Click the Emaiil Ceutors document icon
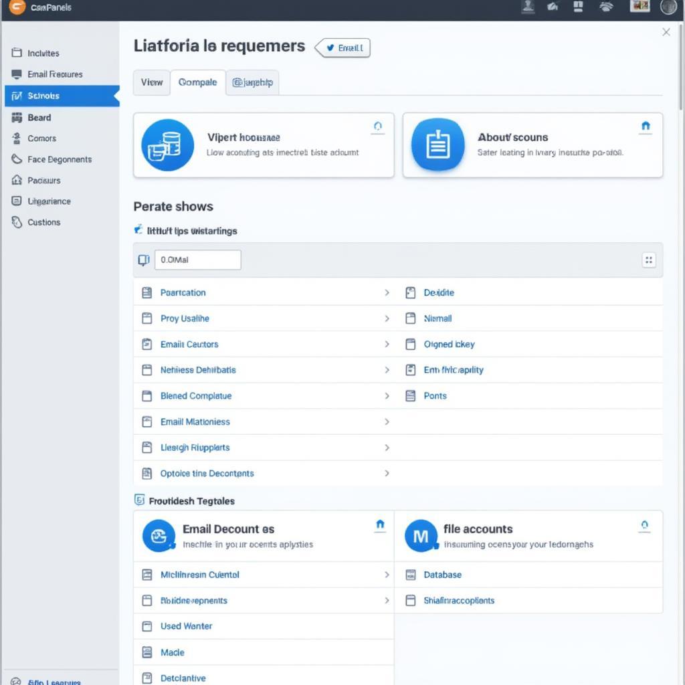685x685 pixels. (147, 345)
